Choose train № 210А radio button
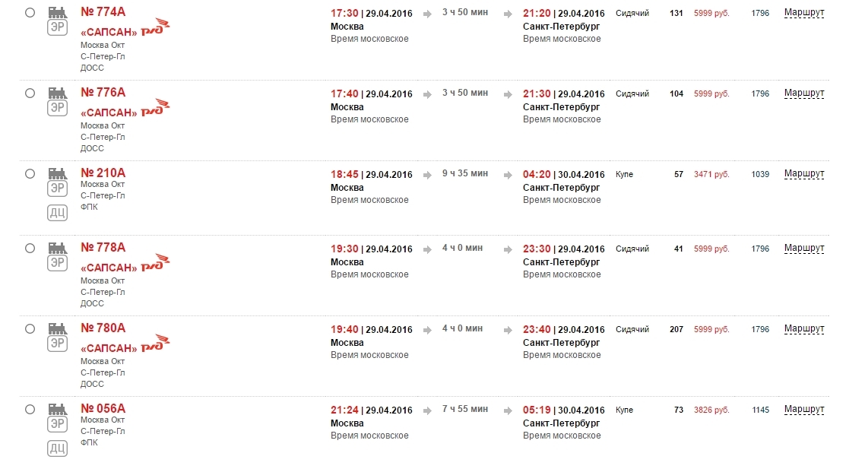 30,173
